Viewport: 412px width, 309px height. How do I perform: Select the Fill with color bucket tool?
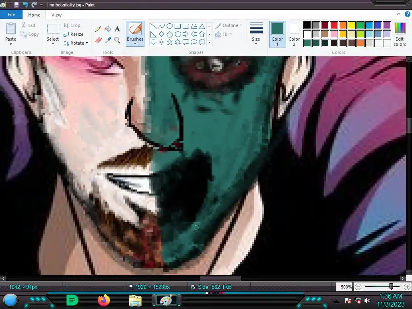coord(108,29)
